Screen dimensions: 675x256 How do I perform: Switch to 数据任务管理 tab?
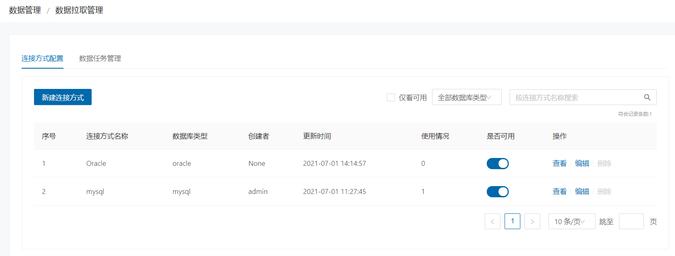[x=100, y=58]
